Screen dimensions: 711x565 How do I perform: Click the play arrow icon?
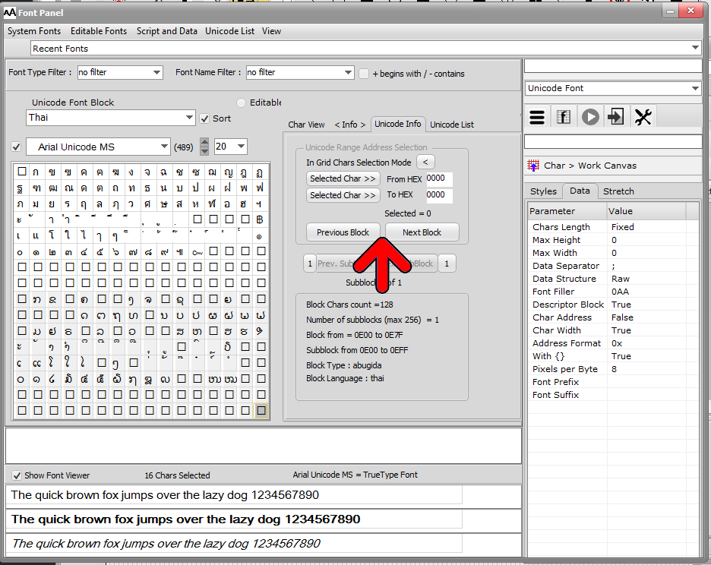coord(590,117)
